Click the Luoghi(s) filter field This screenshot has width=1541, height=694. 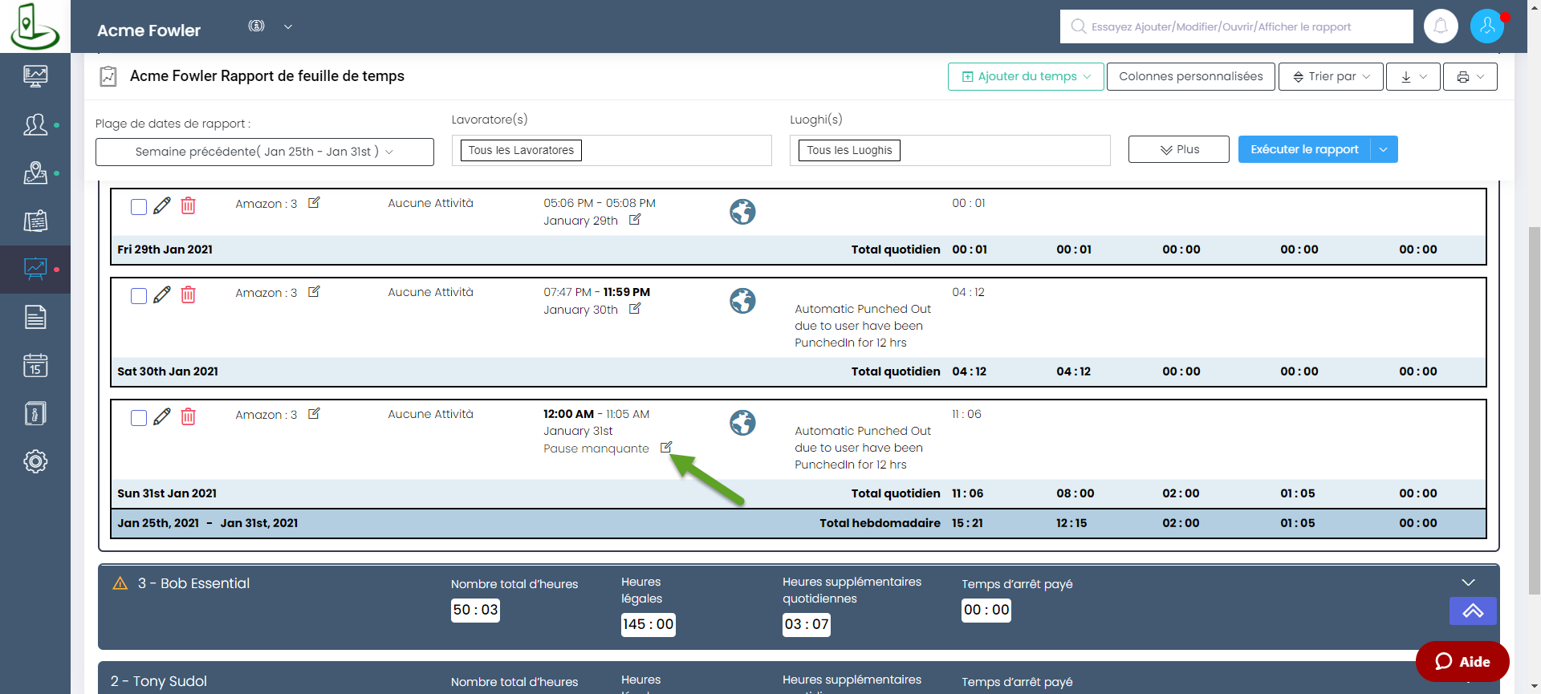click(950, 150)
